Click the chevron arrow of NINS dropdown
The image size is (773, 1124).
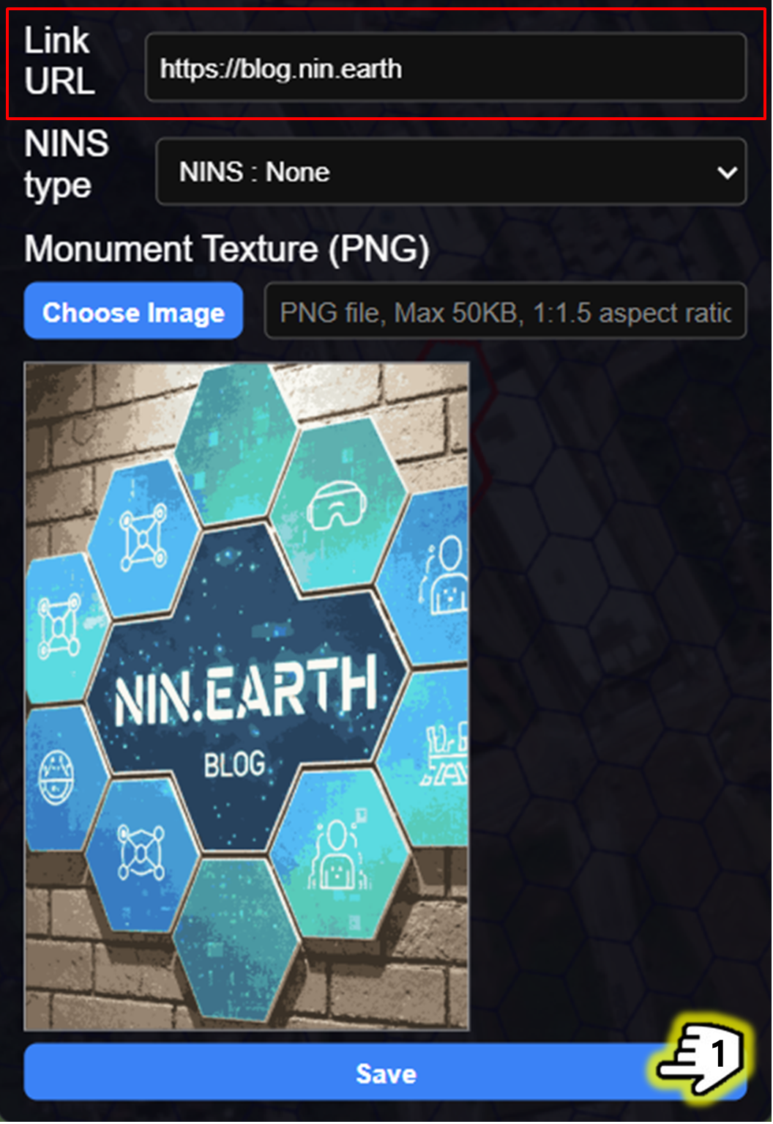727,173
